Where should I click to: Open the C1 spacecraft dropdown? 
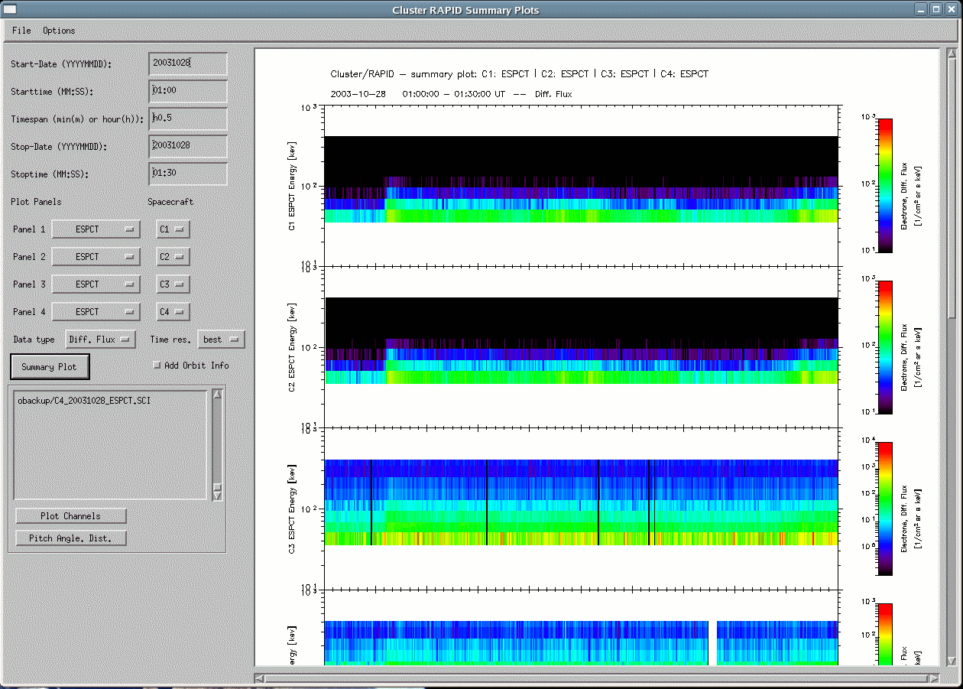coord(173,229)
